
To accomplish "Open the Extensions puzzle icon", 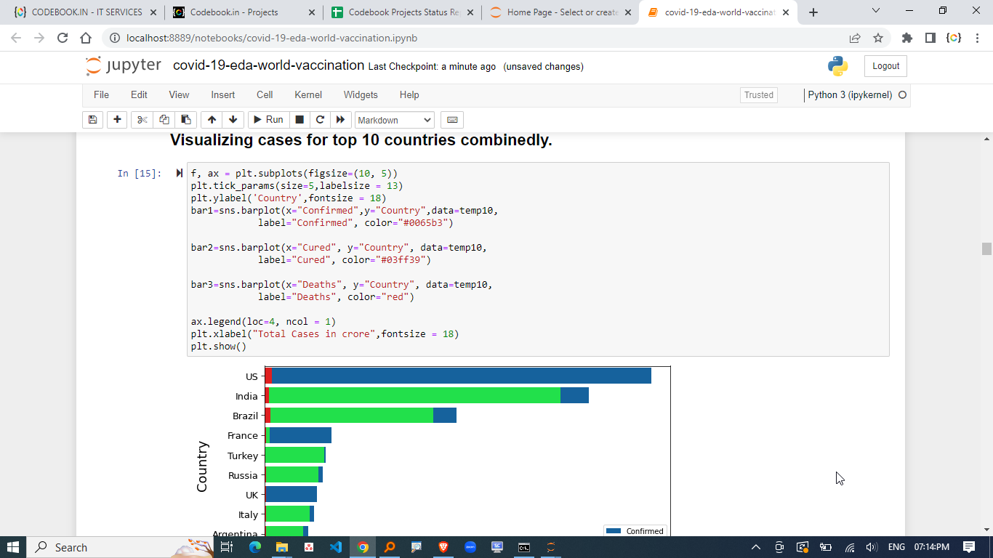I will point(906,38).
